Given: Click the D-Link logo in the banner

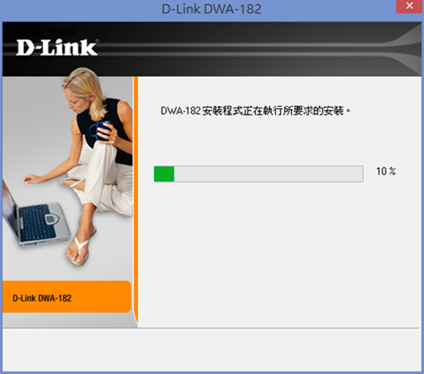Looking at the screenshot, I should [57, 47].
